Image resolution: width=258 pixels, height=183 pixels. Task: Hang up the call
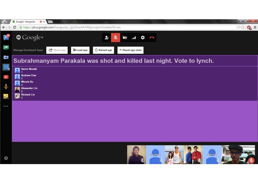(152, 37)
